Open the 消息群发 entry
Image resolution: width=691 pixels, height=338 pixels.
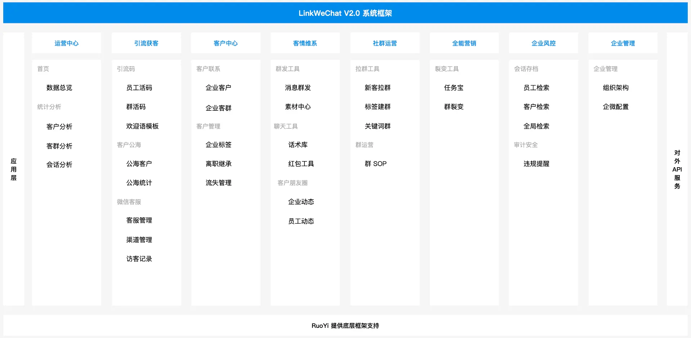[298, 88]
